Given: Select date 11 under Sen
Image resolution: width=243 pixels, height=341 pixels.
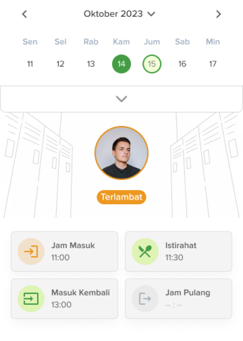Looking at the screenshot, I should coord(30,64).
